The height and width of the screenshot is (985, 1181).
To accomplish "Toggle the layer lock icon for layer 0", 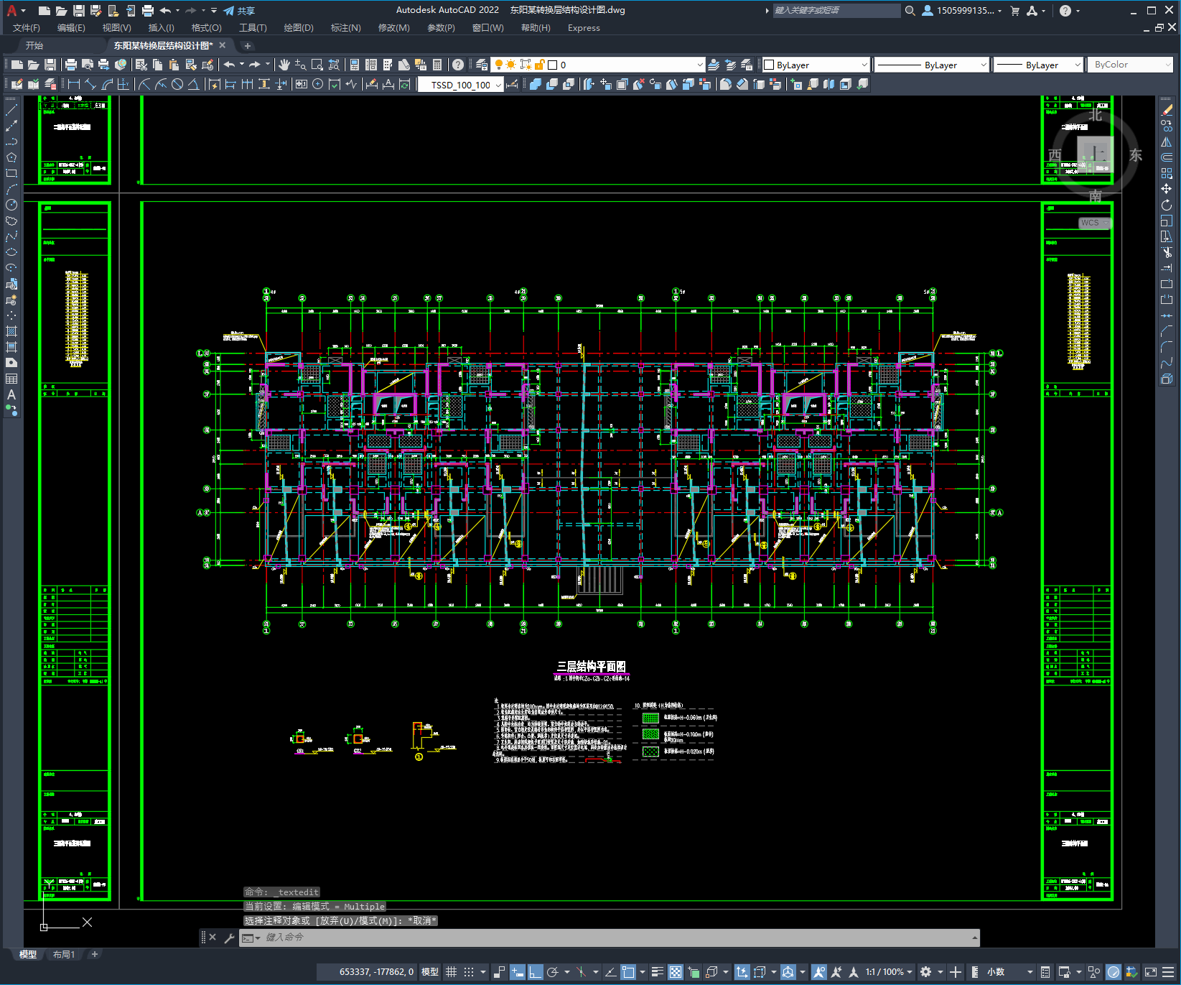I will [x=540, y=65].
